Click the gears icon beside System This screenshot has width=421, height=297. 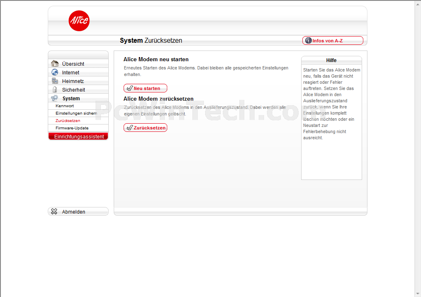tap(54, 98)
